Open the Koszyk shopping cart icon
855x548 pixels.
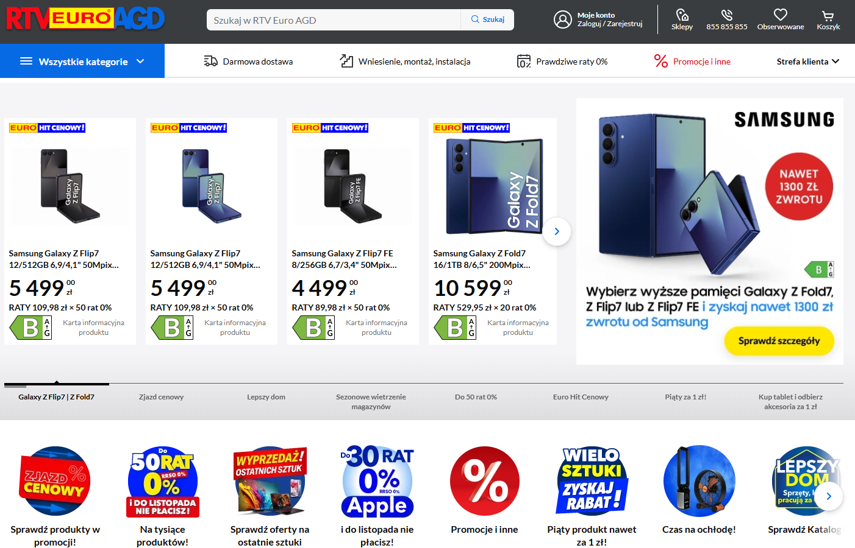click(828, 16)
